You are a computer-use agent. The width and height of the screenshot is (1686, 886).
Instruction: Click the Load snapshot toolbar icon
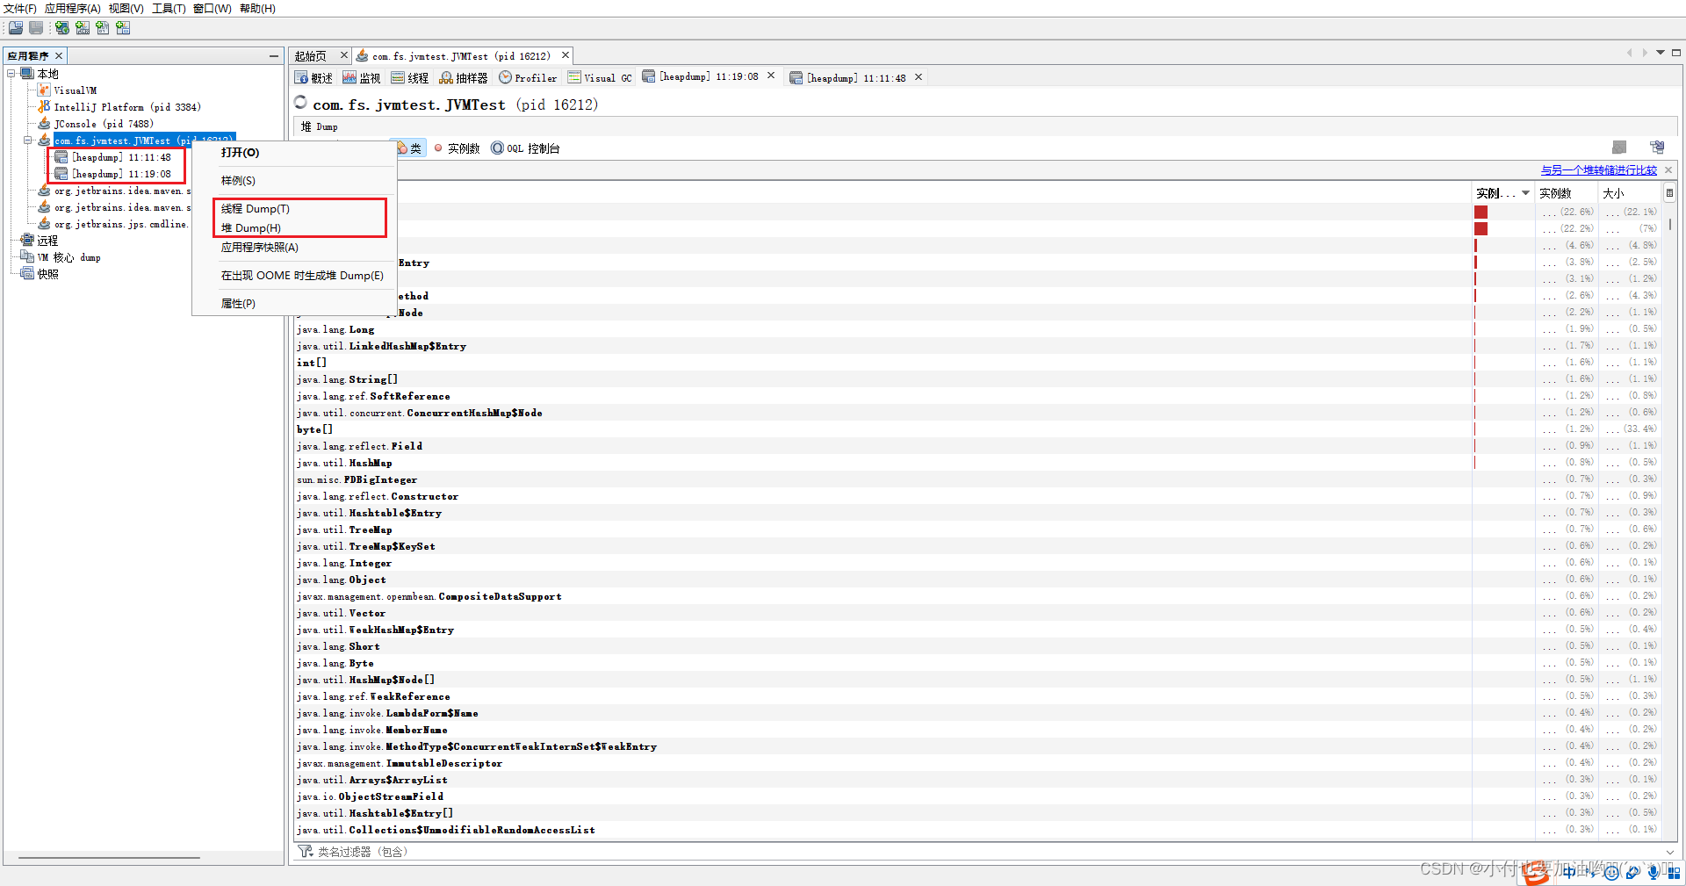[16, 28]
